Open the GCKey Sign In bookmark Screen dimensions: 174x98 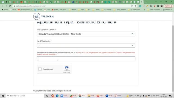59,10
